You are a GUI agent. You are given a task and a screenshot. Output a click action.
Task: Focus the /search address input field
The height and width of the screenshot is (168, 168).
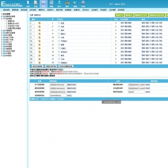pos(136,92)
